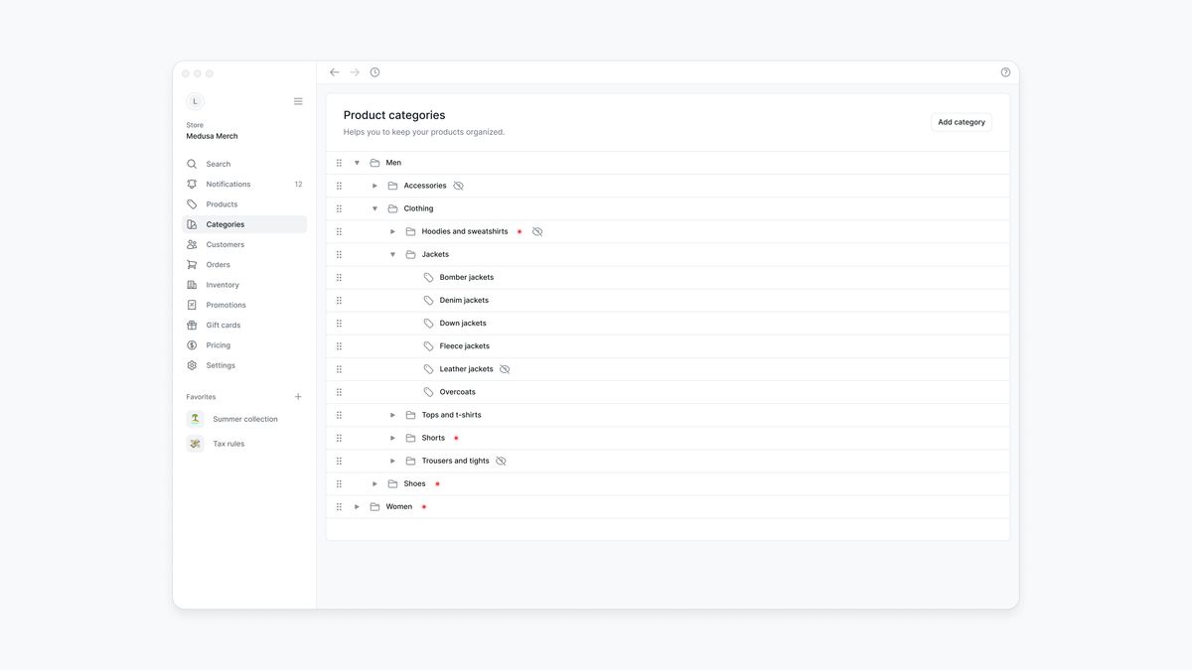Viewport: 1192px width, 670px height.
Task: Open Settings in the sidebar
Action: [x=244, y=365]
